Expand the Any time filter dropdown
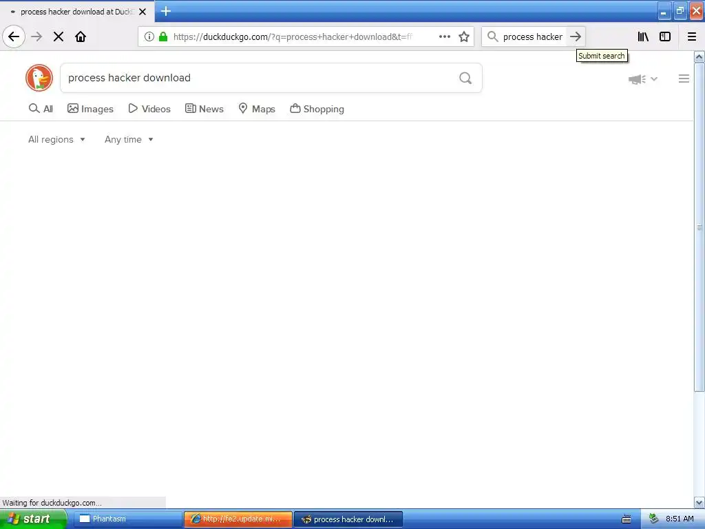The width and height of the screenshot is (705, 529). click(x=129, y=139)
